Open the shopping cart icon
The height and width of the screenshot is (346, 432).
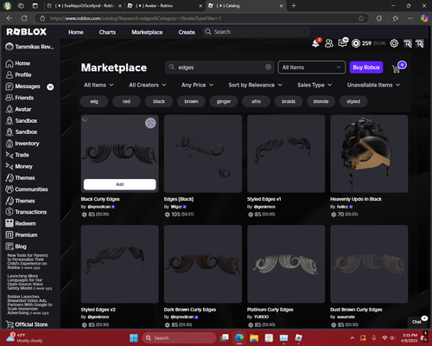[x=397, y=68]
